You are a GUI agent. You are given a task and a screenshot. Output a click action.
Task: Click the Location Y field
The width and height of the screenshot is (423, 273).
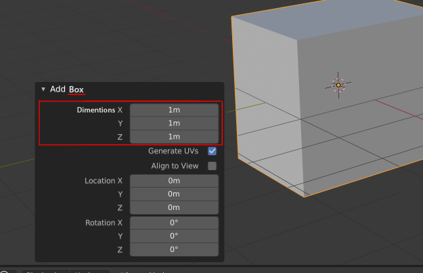tap(174, 194)
